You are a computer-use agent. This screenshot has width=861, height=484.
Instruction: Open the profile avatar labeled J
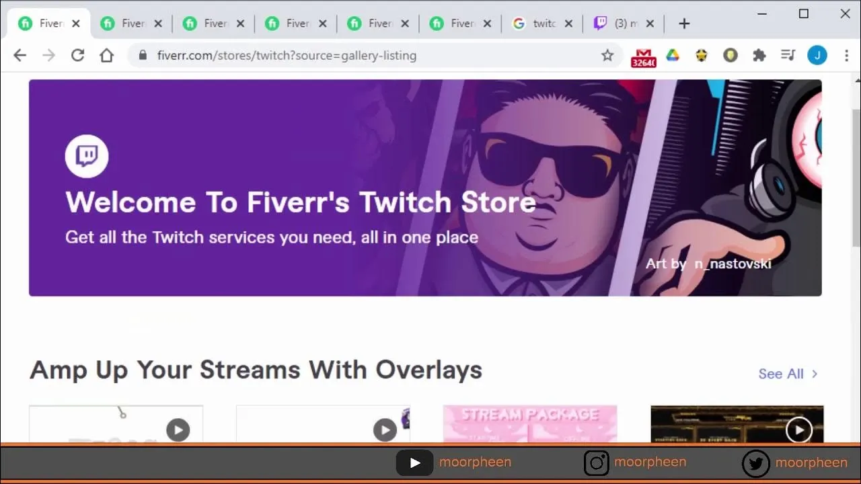pos(817,56)
